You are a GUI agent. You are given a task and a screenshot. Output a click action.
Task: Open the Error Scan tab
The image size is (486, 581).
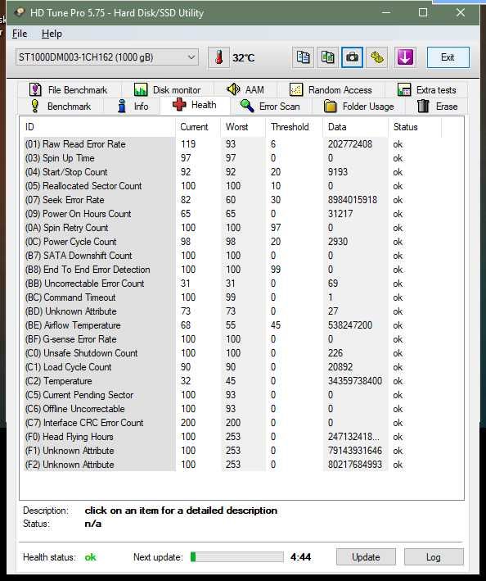click(x=270, y=107)
